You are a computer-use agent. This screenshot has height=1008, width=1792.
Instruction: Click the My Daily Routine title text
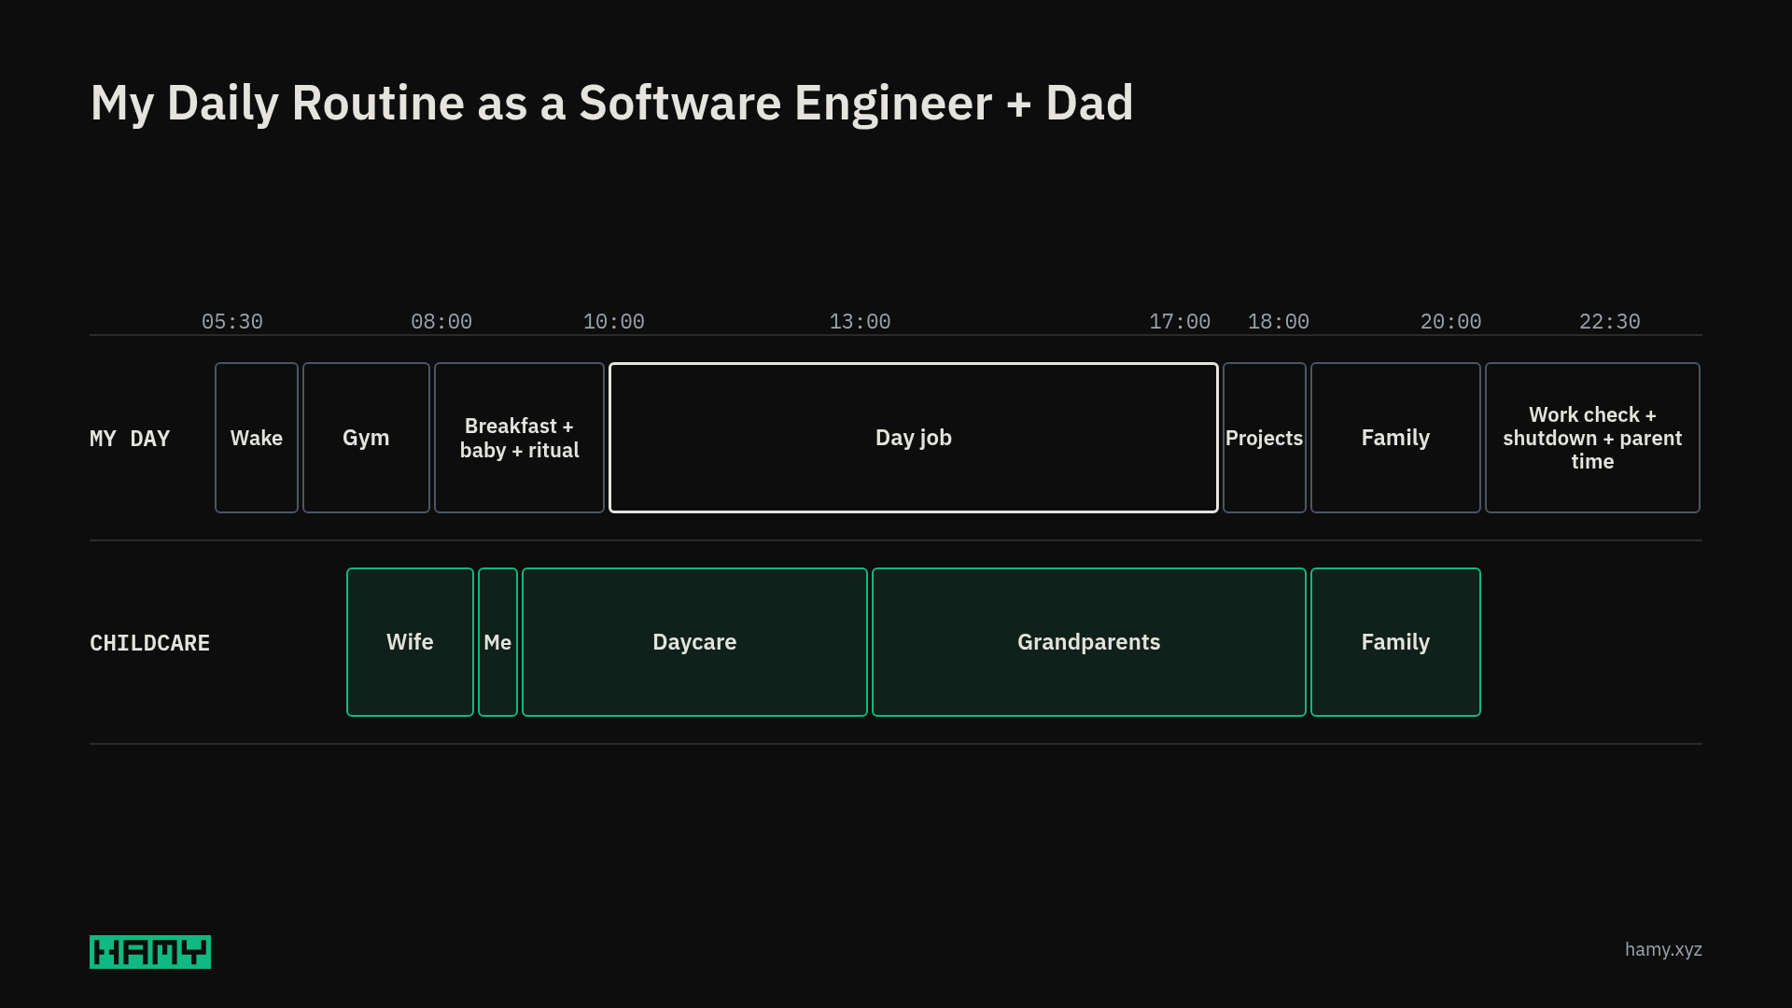coord(612,104)
